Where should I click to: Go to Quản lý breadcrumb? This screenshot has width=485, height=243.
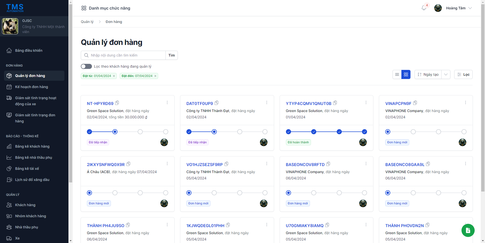point(87,22)
